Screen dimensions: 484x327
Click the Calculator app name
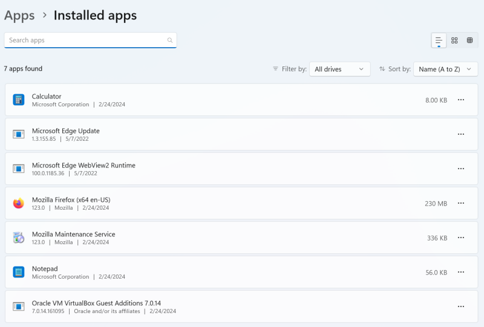pos(47,96)
